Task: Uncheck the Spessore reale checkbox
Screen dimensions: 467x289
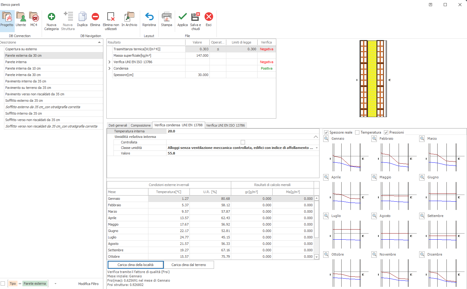Action: tap(326, 132)
